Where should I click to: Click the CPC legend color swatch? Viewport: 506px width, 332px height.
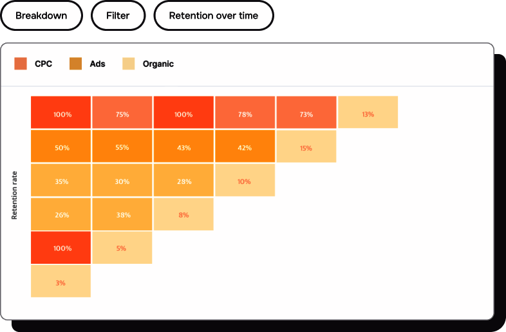pos(21,64)
